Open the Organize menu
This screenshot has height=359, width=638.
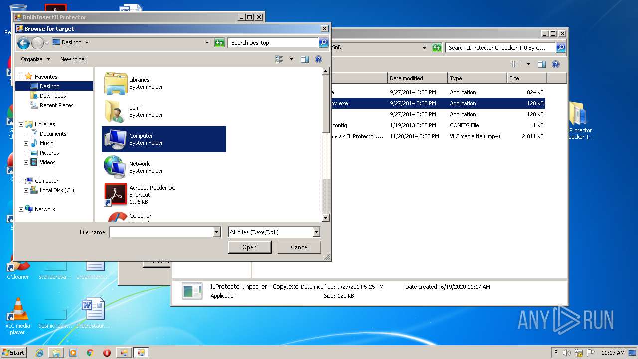click(35, 59)
